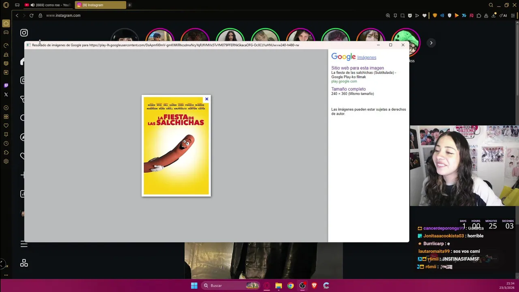The image size is (519, 292).
Task: Open the 'Imágenes' link
Action: (367, 58)
